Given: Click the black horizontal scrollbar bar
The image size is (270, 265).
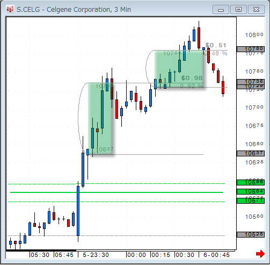Looking at the screenshot, I should [x=41, y=250].
